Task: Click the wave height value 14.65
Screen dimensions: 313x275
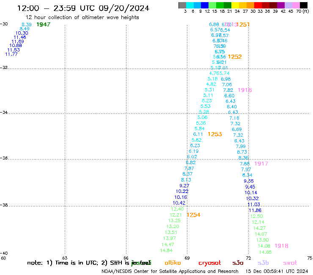Action: click(x=266, y=252)
